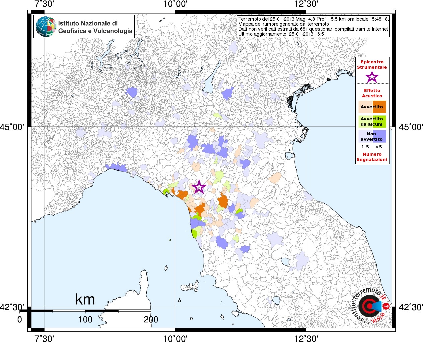Click the 1-5 legend column label
Image resolution: width=423 pixels, height=342 pixels.
click(x=365, y=147)
